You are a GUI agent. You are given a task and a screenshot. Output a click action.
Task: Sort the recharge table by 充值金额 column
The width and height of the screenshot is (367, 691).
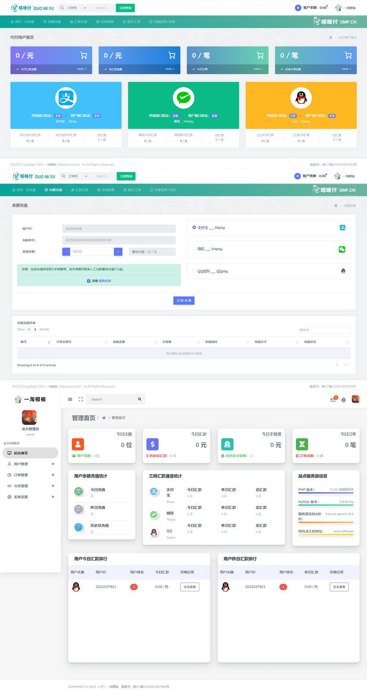[x=134, y=342]
